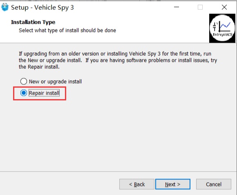Click the greyed-out maximize button
The width and height of the screenshot is (237, 195).
pyautogui.click(x=200, y=7)
